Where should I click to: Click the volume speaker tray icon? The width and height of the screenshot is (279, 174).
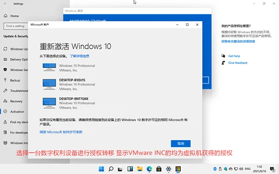coord(241,169)
